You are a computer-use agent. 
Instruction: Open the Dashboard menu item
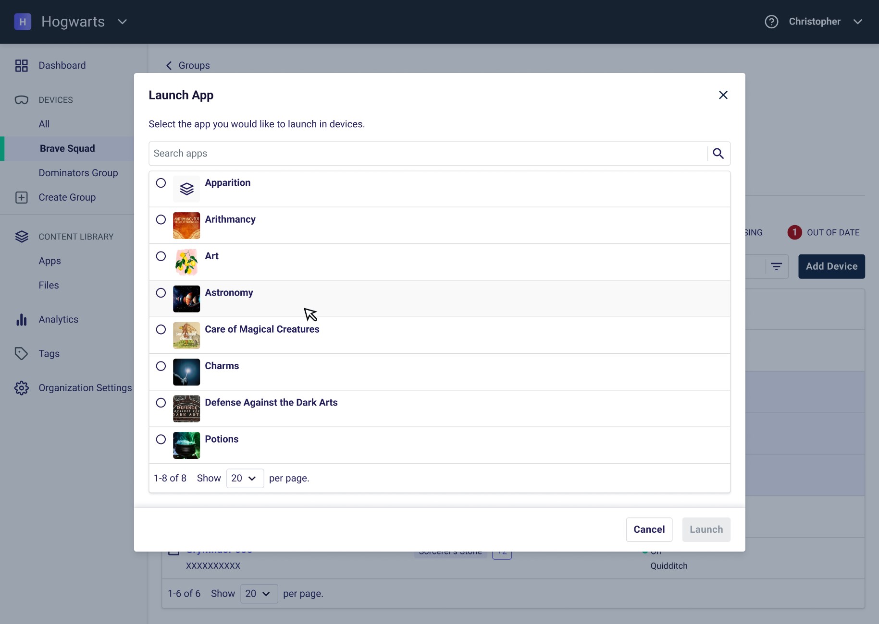(x=62, y=65)
